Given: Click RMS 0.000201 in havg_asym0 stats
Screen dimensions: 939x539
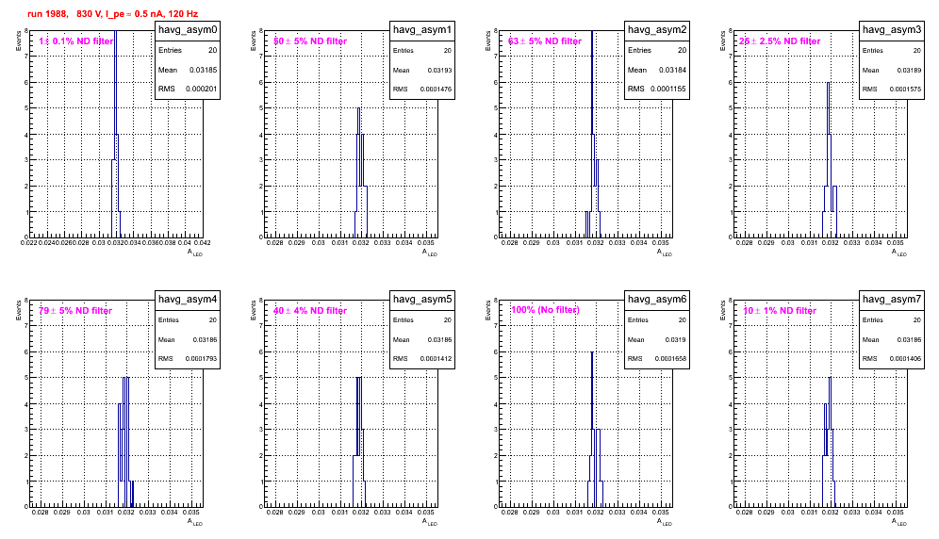Looking at the screenshot, I should pyautogui.click(x=188, y=90).
